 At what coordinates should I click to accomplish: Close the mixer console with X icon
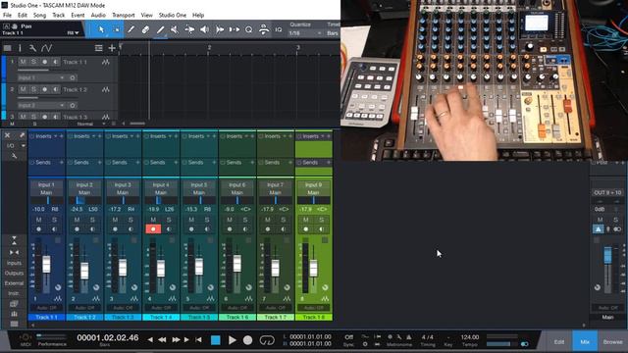(x=7, y=135)
